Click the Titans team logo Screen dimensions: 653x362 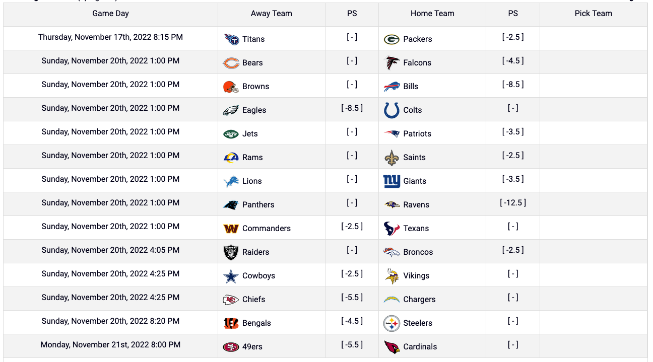(x=231, y=39)
